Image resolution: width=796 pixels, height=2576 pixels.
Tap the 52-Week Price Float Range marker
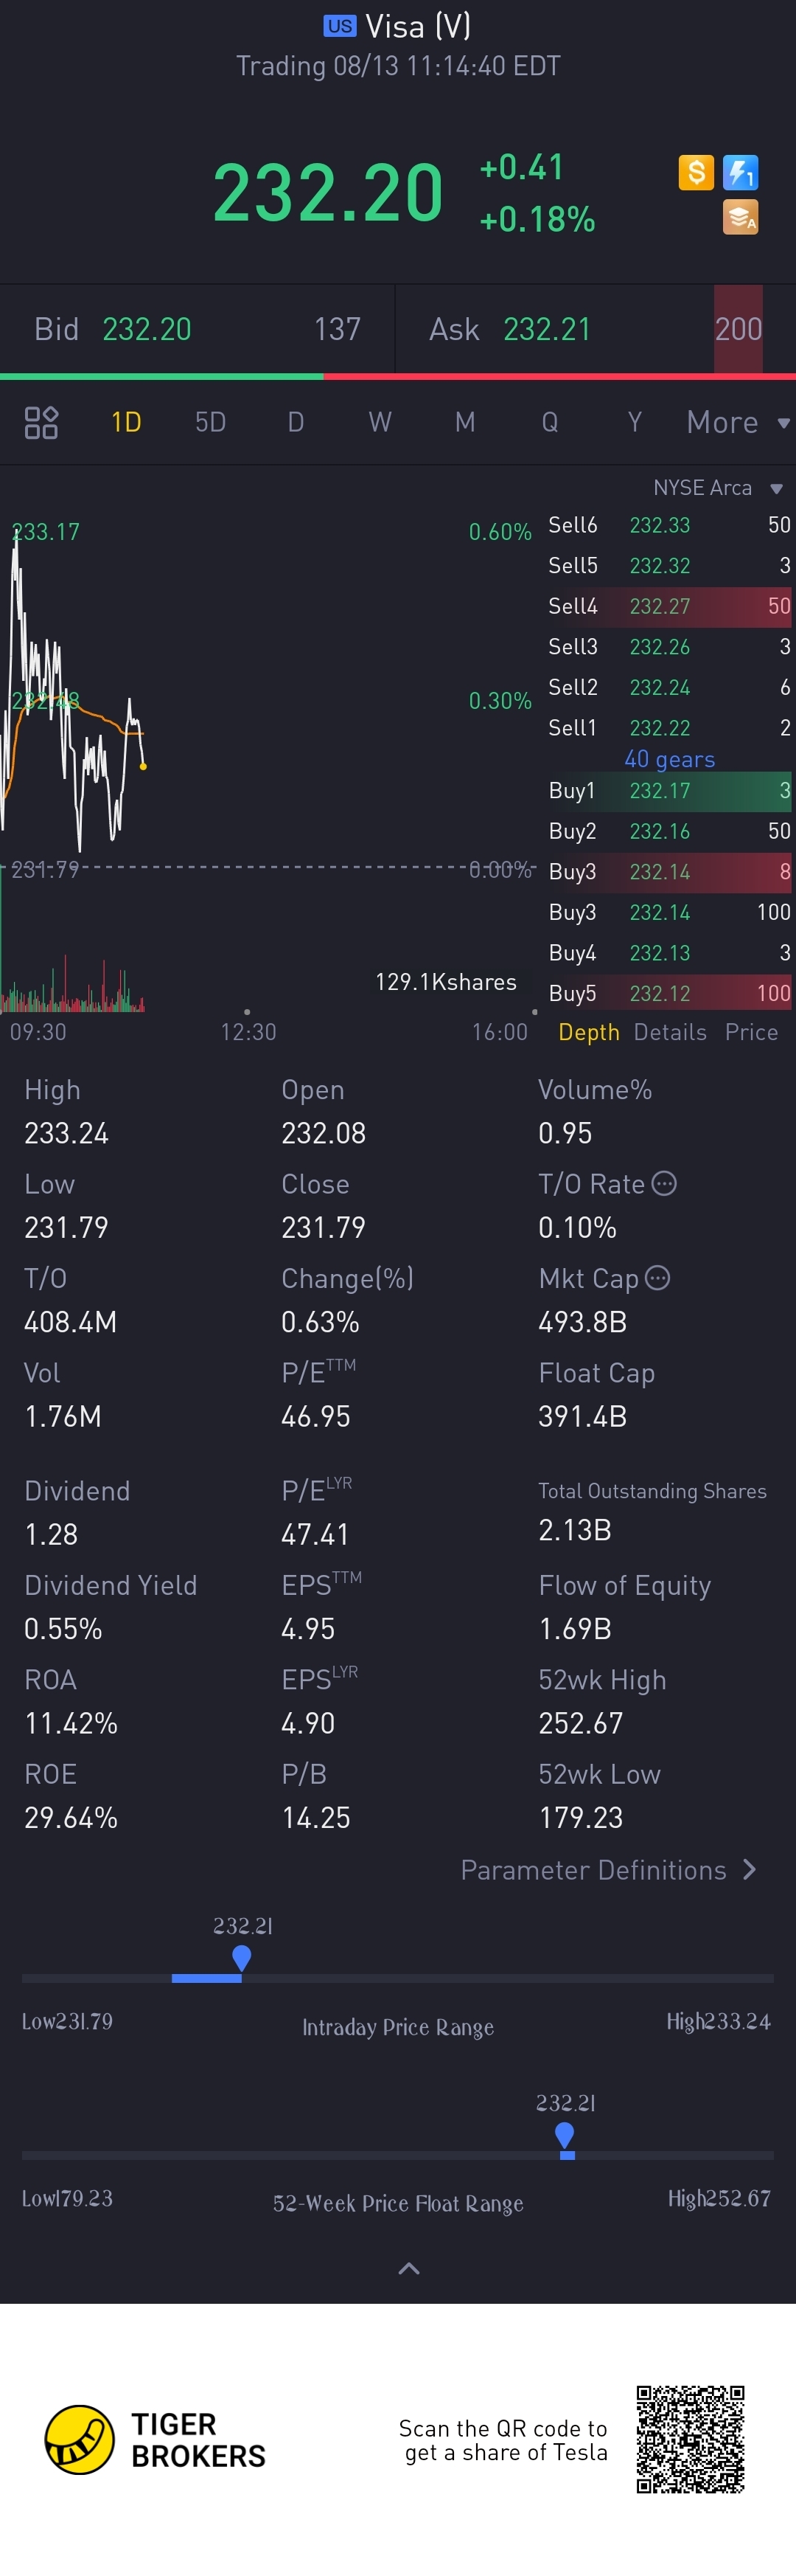(565, 2135)
